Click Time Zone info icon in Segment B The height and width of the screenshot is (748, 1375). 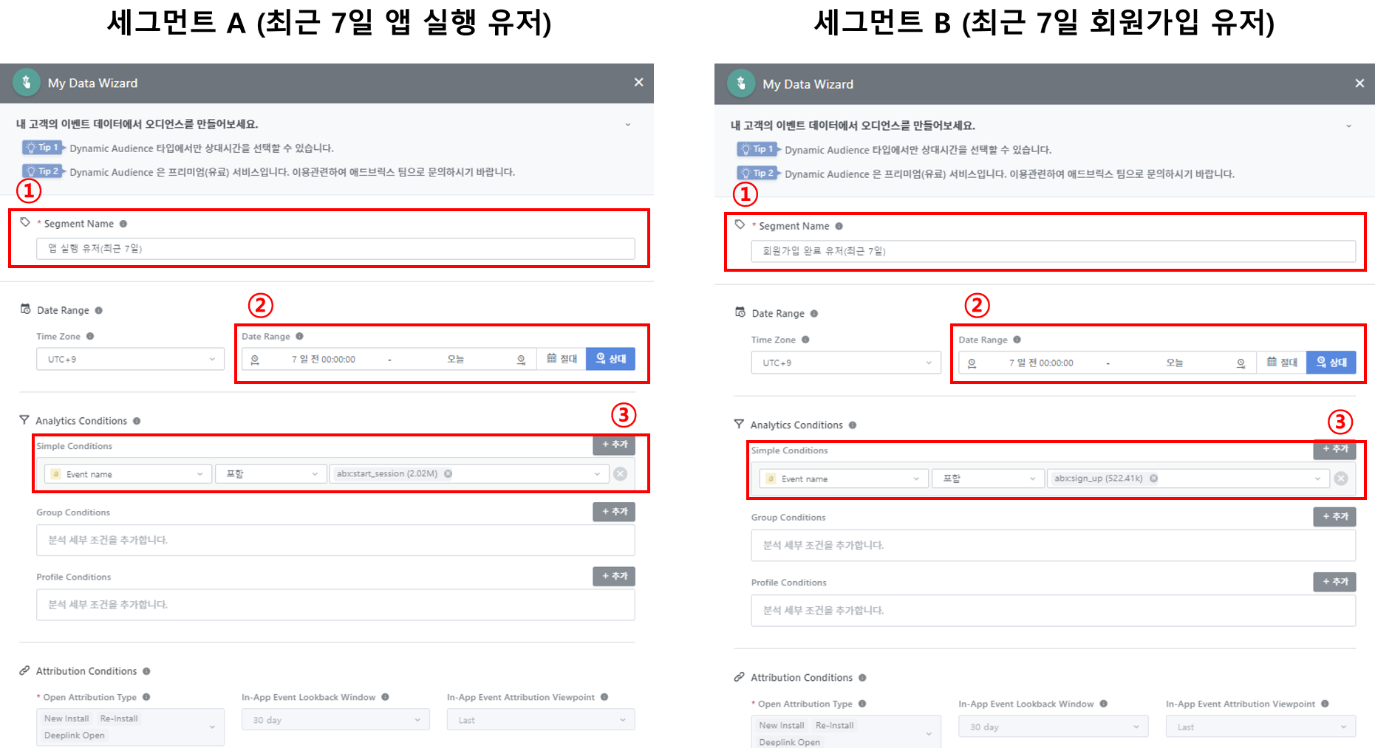805,340
